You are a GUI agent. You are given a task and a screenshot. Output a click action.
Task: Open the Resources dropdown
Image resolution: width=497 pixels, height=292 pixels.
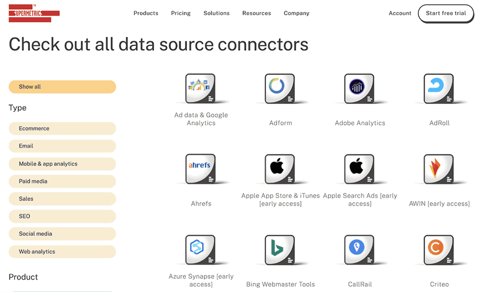pyautogui.click(x=257, y=13)
